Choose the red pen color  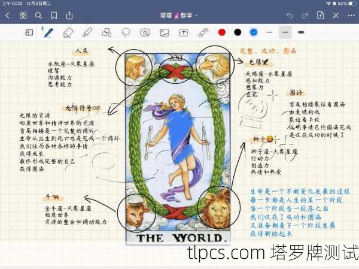click(222, 32)
